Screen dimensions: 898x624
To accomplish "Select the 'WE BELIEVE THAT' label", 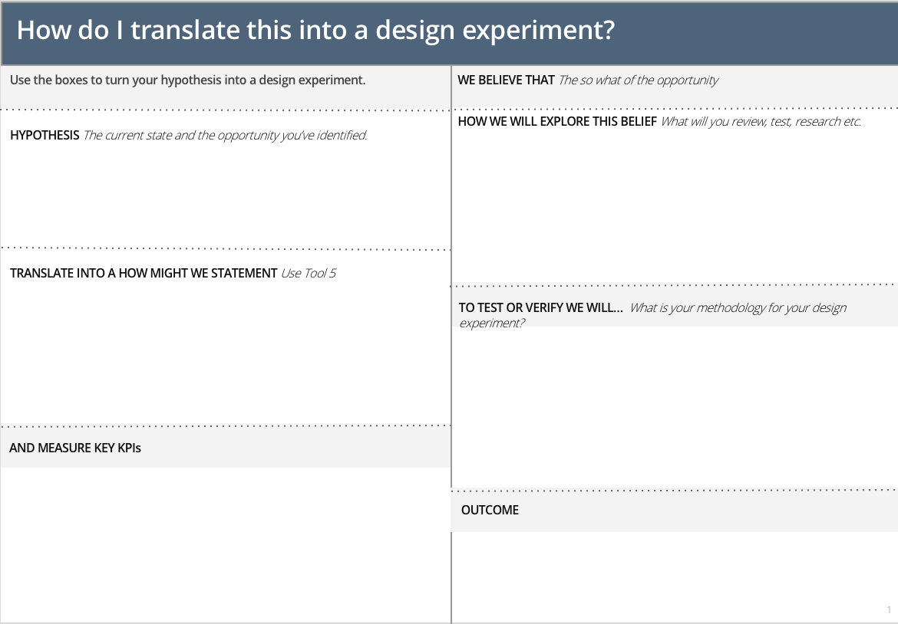I will tap(506, 80).
